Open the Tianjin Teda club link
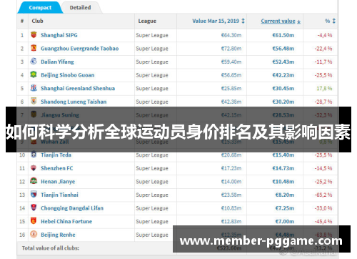This screenshot has height=259, width=357. (56, 155)
